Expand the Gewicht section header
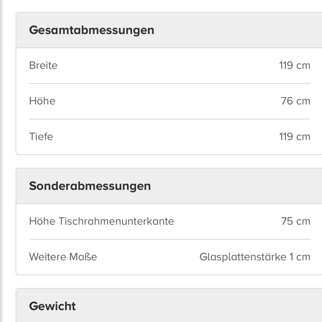This screenshot has height=322, width=322. [x=169, y=305]
